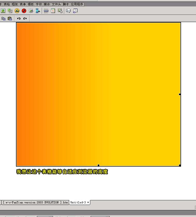Insert Fireworks HTML via toolbar icon
This screenshot has width=196, height=217.
(x=17, y=11)
